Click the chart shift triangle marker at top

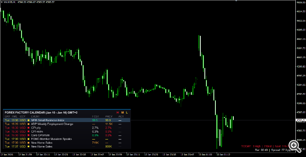237,1
